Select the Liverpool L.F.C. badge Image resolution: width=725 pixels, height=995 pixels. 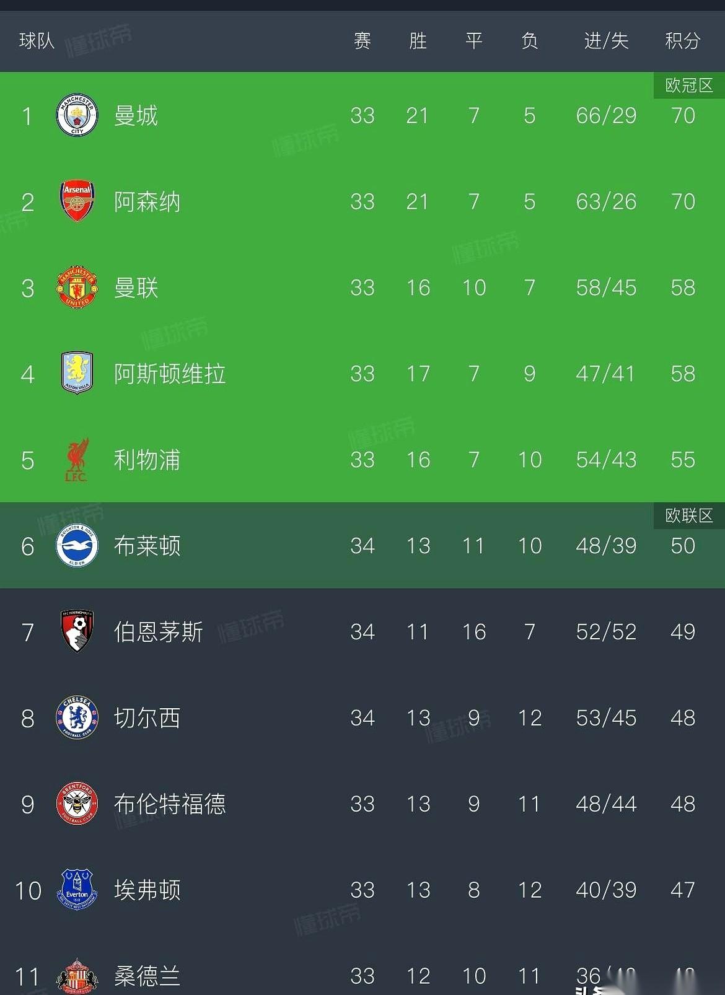click(x=76, y=460)
